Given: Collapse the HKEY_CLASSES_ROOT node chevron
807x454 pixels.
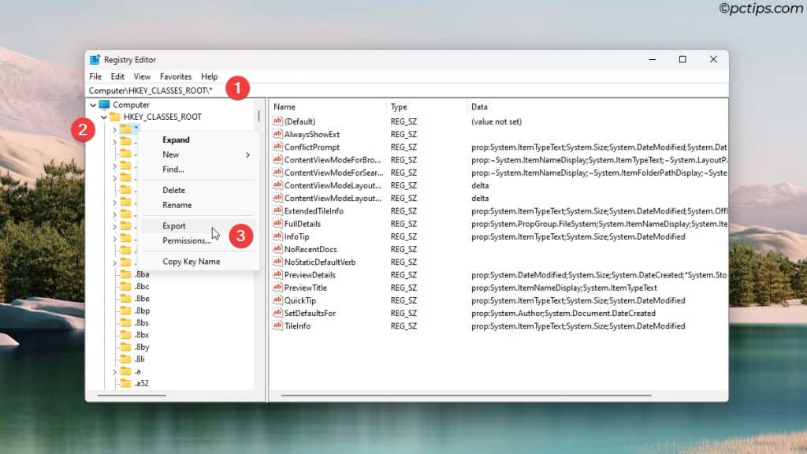Looking at the screenshot, I should pos(103,116).
